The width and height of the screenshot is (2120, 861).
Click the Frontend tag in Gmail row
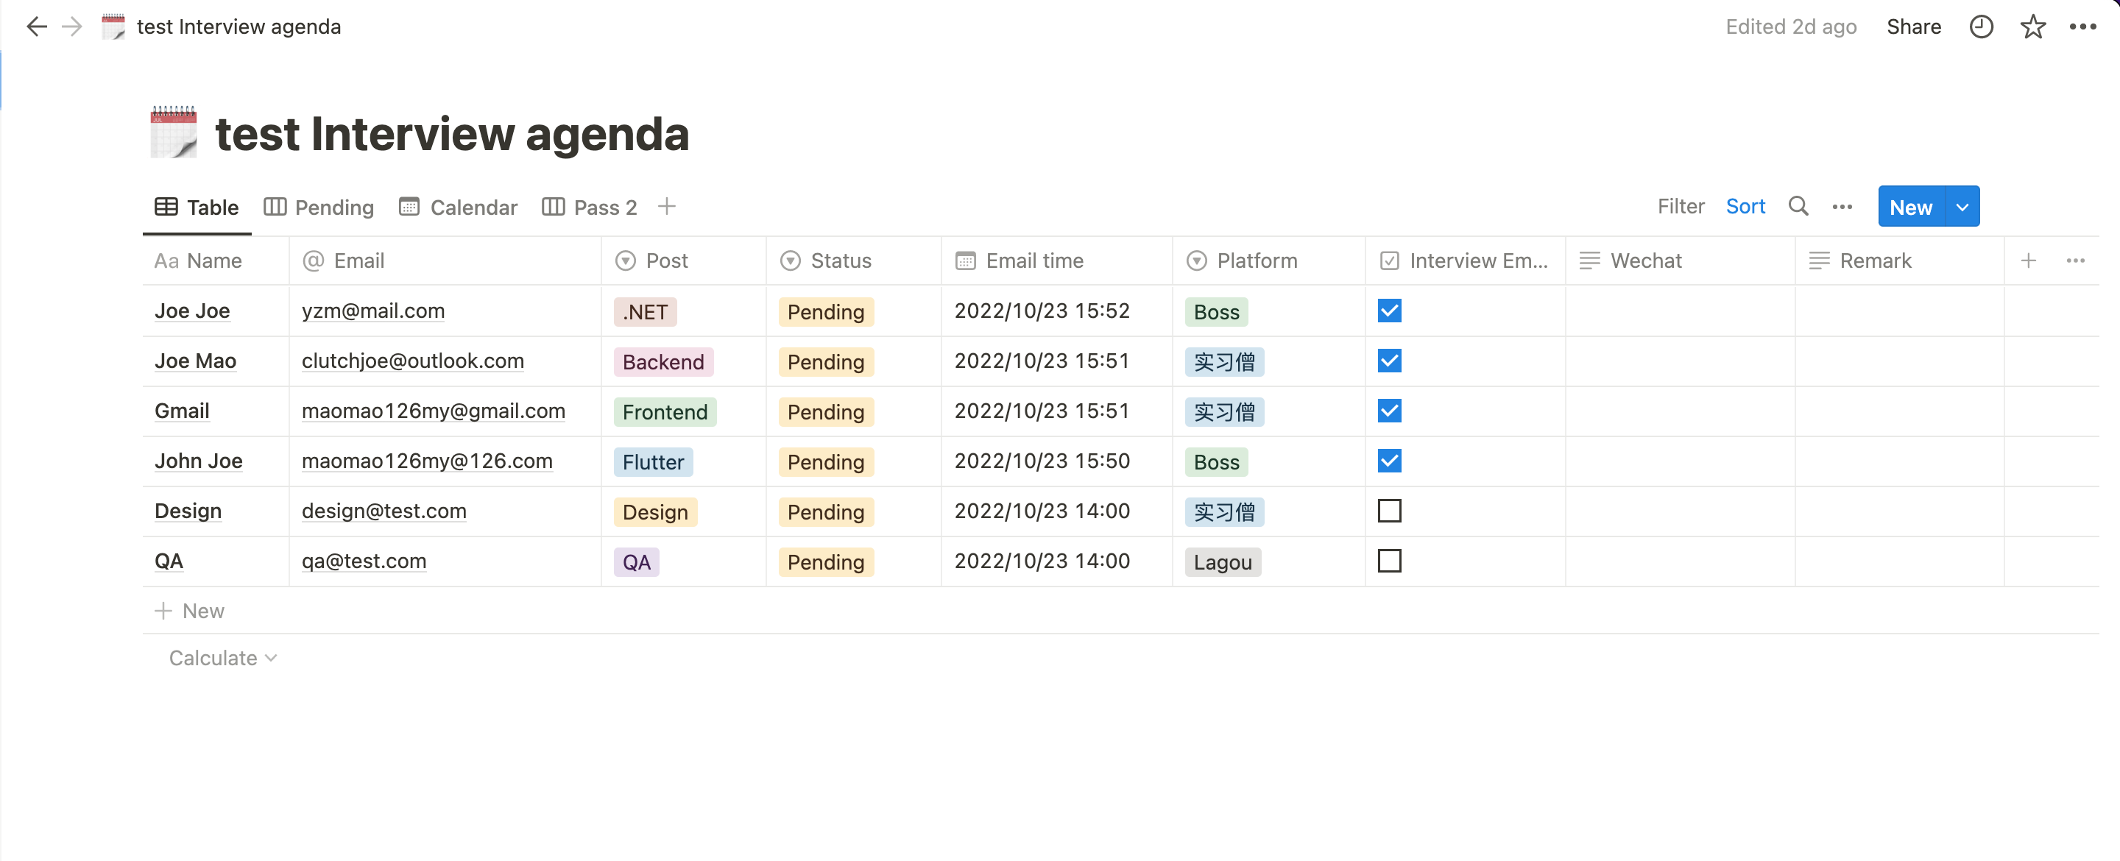[664, 411]
